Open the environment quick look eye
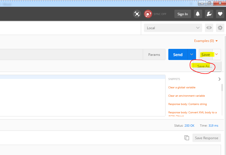Image resolution: width=226 pixels, height=155 pixels. (209, 28)
